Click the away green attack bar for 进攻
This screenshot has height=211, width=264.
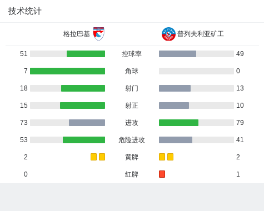pyautogui.click(x=178, y=123)
